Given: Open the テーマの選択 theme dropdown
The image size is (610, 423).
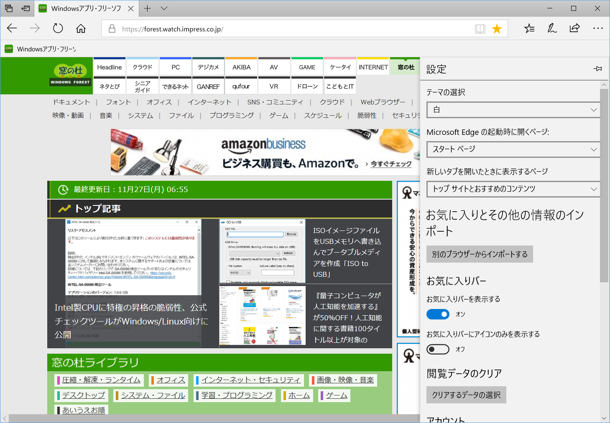Looking at the screenshot, I should click(513, 110).
